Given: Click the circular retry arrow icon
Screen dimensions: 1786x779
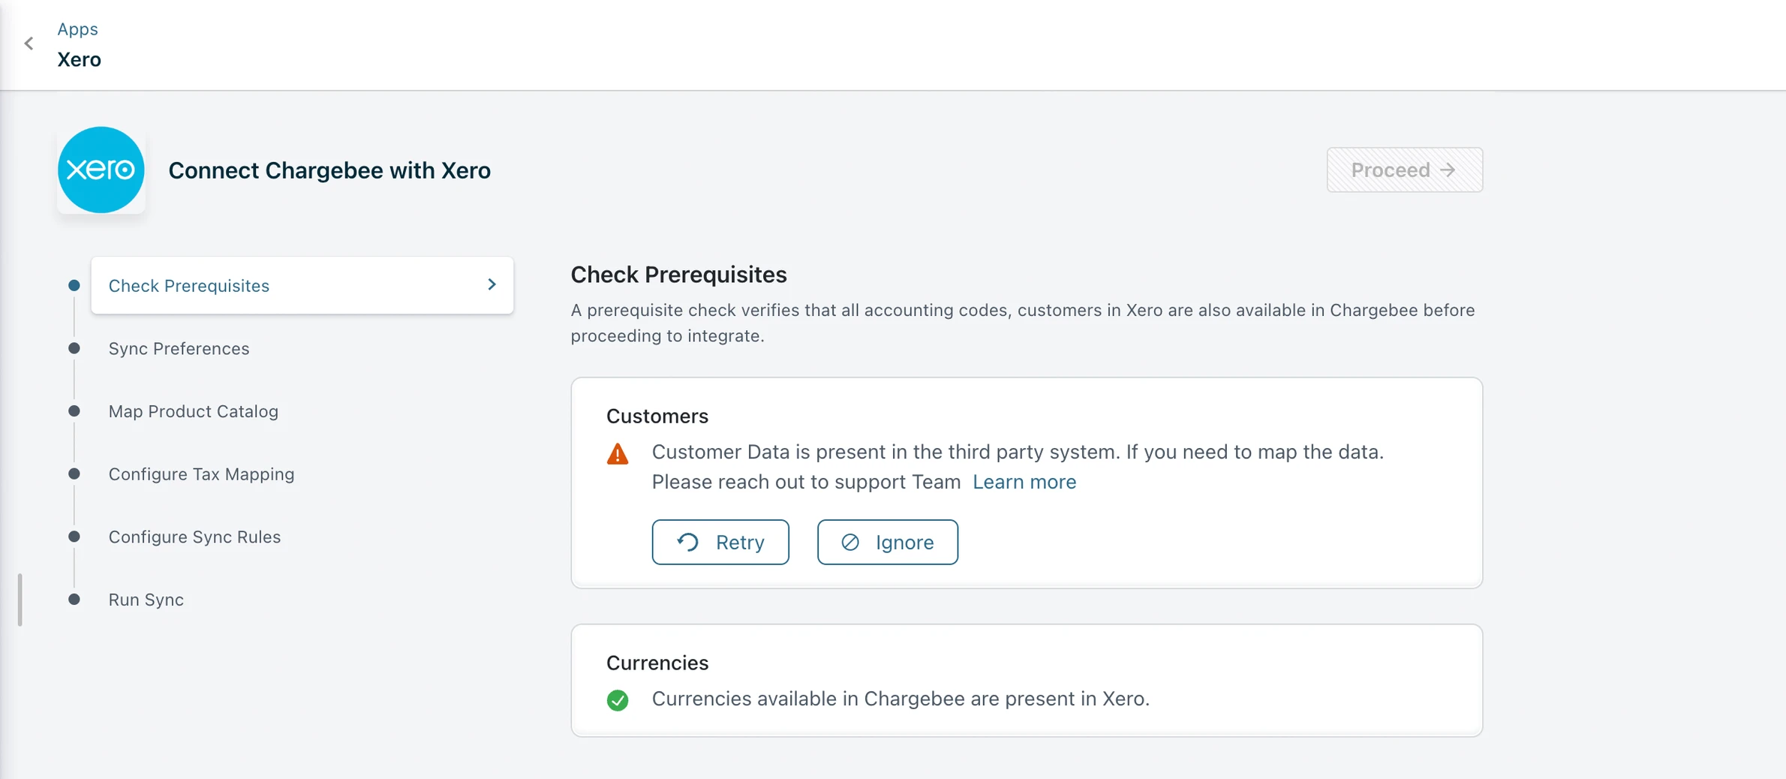Looking at the screenshot, I should pyautogui.click(x=688, y=542).
